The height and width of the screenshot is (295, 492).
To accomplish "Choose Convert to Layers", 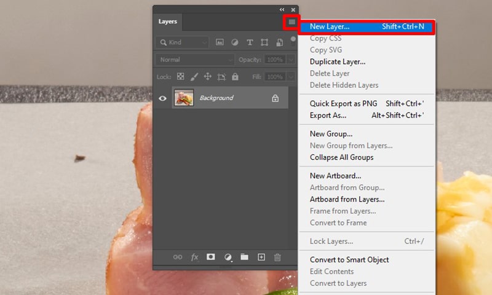I will point(367,283).
